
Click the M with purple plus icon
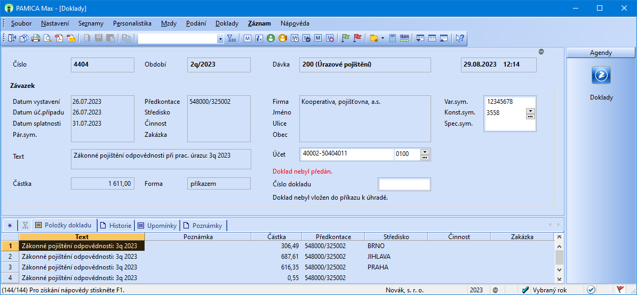click(x=330, y=38)
